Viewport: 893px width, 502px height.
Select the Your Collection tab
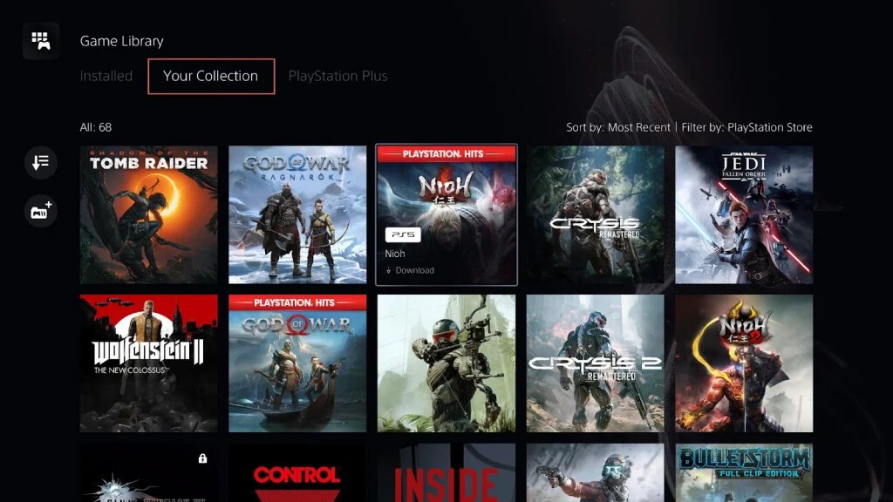210,76
